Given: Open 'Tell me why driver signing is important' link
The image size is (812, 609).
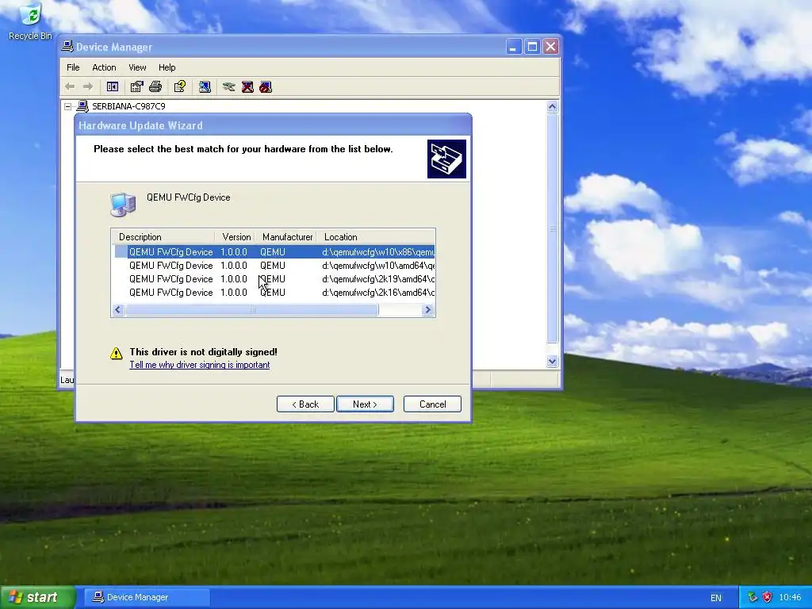Looking at the screenshot, I should 199,365.
